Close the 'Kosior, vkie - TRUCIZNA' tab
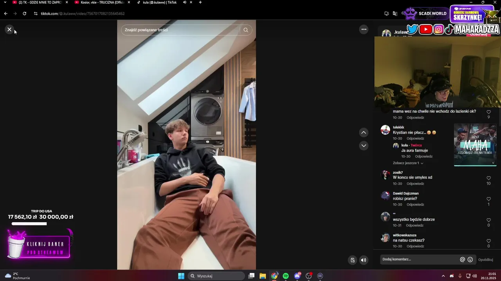Image resolution: width=501 pixels, height=281 pixels. [128, 2]
